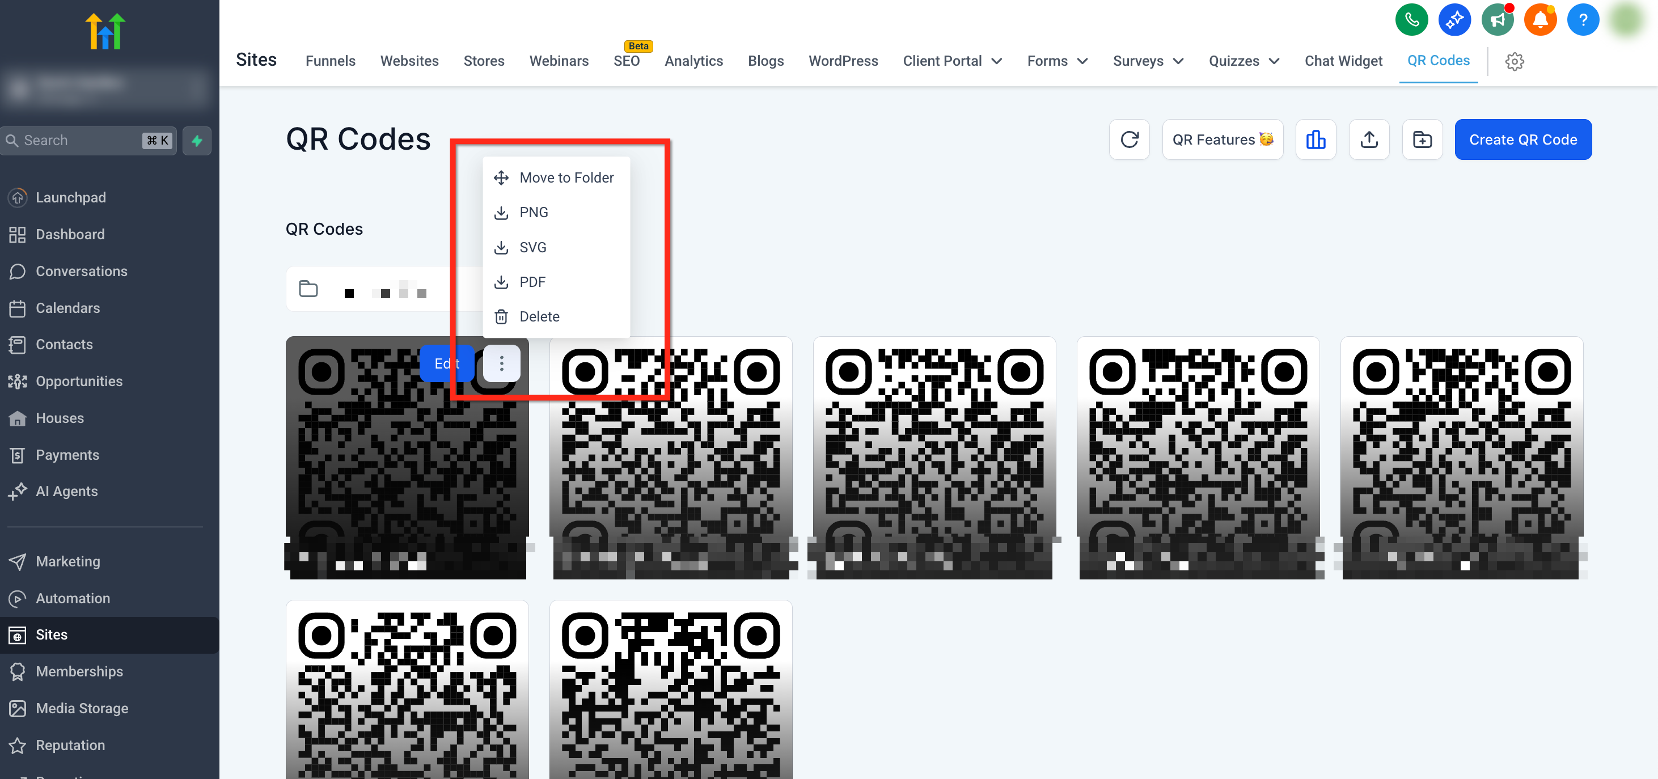Open the Quizzes dropdown

[x=1243, y=61]
